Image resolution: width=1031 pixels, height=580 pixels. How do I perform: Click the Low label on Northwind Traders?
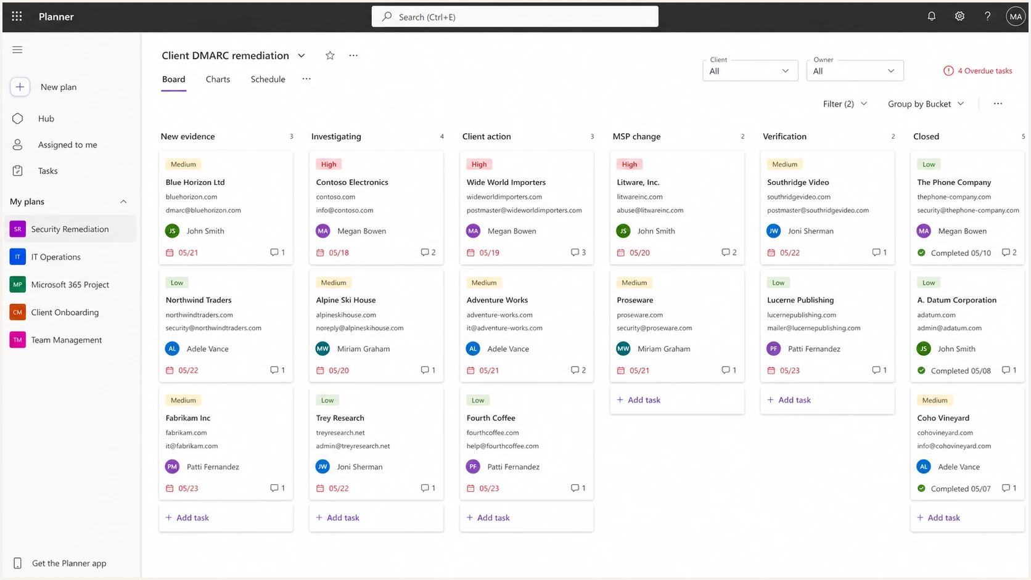tap(177, 282)
